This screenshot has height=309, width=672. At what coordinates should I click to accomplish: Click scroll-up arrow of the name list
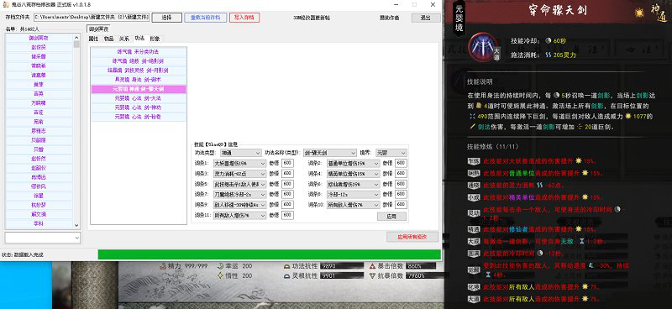pos(76,37)
